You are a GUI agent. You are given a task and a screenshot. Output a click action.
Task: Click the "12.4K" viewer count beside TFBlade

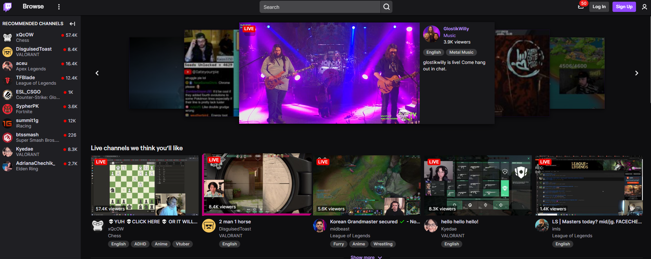[72, 78]
